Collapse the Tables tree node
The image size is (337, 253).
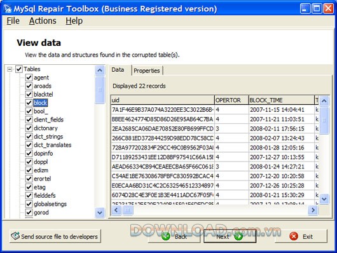click(x=10, y=69)
